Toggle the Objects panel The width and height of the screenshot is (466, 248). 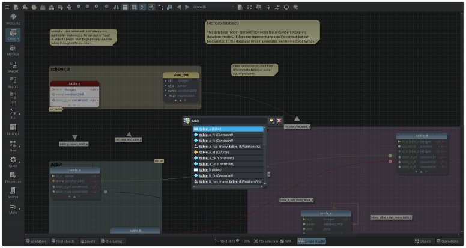[423, 241]
